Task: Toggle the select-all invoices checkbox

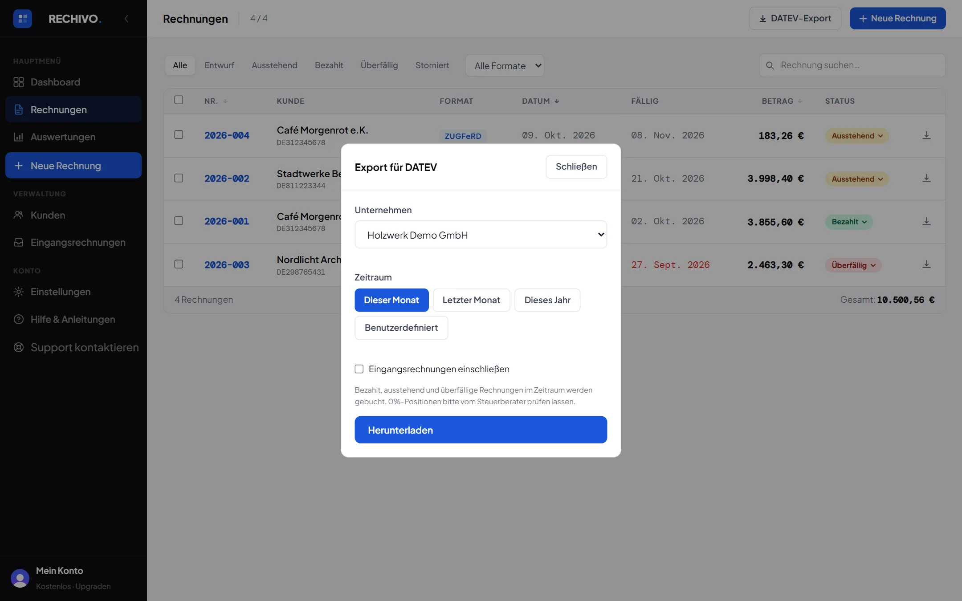Action: coord(179,100)
